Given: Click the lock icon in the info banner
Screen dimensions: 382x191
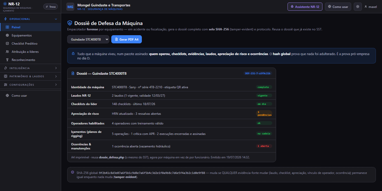Looking at the screenshot, I should pos(73,54).
